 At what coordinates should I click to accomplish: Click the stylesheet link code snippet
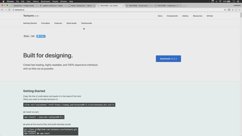[x=69, y=104]
